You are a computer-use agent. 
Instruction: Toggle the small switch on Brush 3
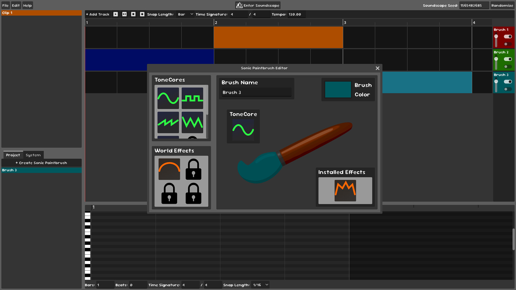508,89
